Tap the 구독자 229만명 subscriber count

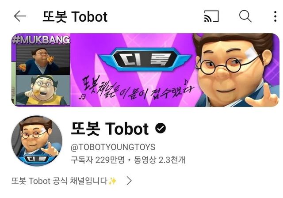[x=98, y=160]
